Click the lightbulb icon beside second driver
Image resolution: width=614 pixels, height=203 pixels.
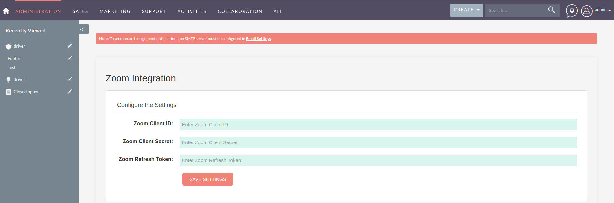click(x=9, y=80)
